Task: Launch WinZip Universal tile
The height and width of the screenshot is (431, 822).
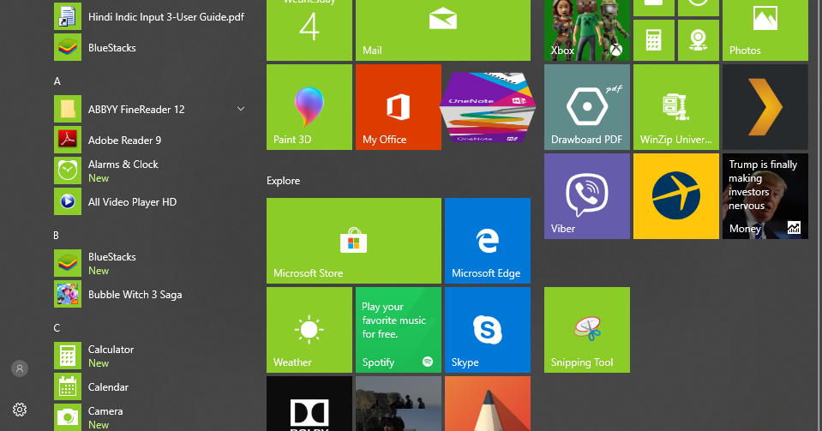Action: pos(676,107)
